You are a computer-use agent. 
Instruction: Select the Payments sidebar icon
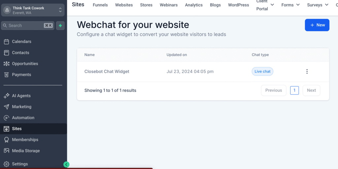[x=7, y=75]
